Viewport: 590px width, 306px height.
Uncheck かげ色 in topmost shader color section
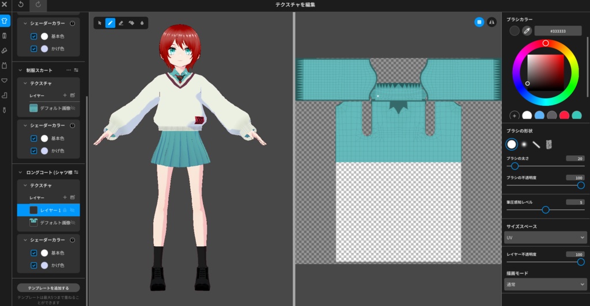[x=33, y=48]
